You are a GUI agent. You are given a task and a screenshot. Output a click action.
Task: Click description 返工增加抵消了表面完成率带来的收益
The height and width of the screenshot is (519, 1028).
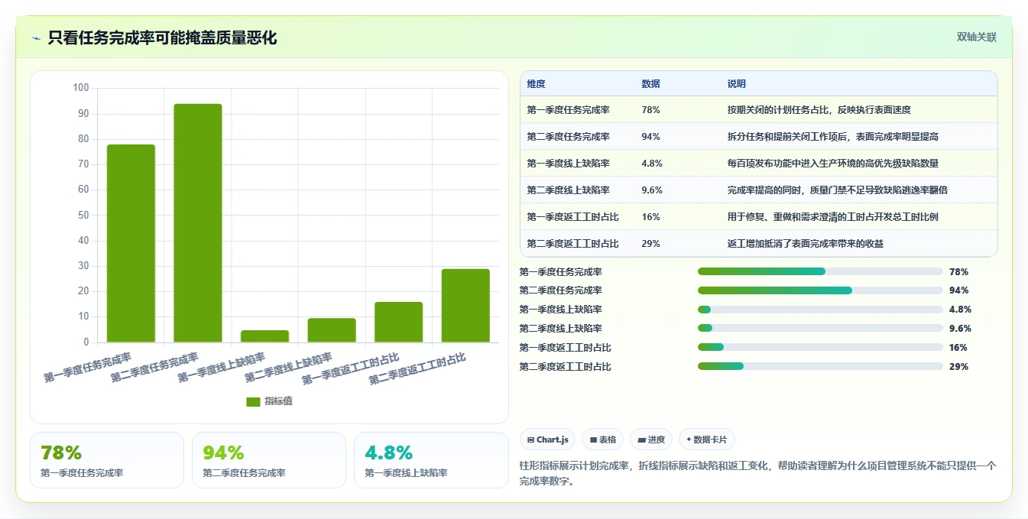pyautogui.click(x=806, y=244)
